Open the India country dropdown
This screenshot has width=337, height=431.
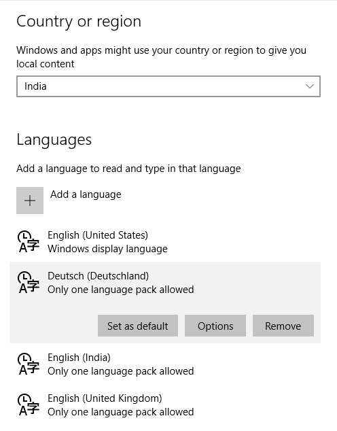click(x=168, y=86)
